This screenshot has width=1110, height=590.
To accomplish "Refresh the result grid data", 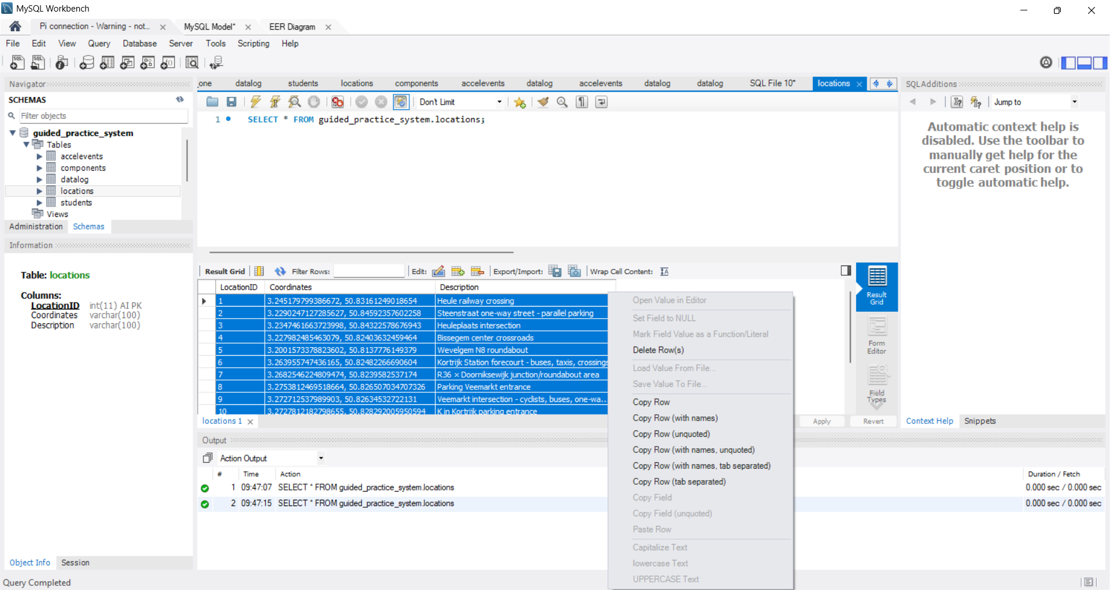I will point(280,271).
